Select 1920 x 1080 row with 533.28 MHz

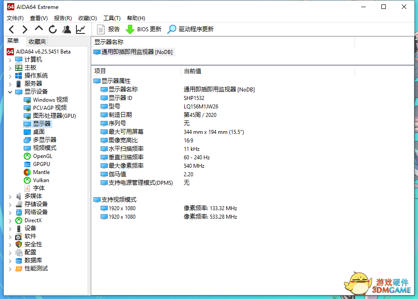point(169,217)
